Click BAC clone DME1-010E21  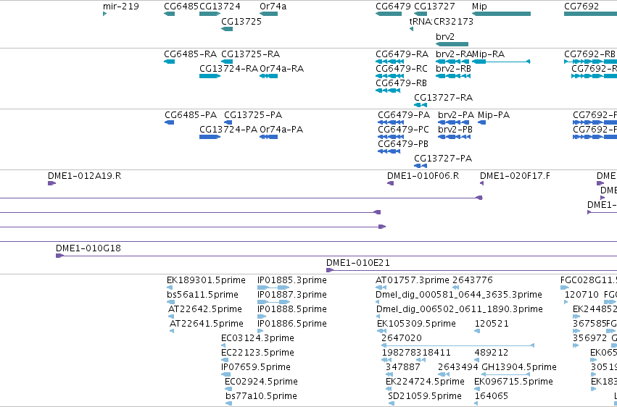(358, 263)
